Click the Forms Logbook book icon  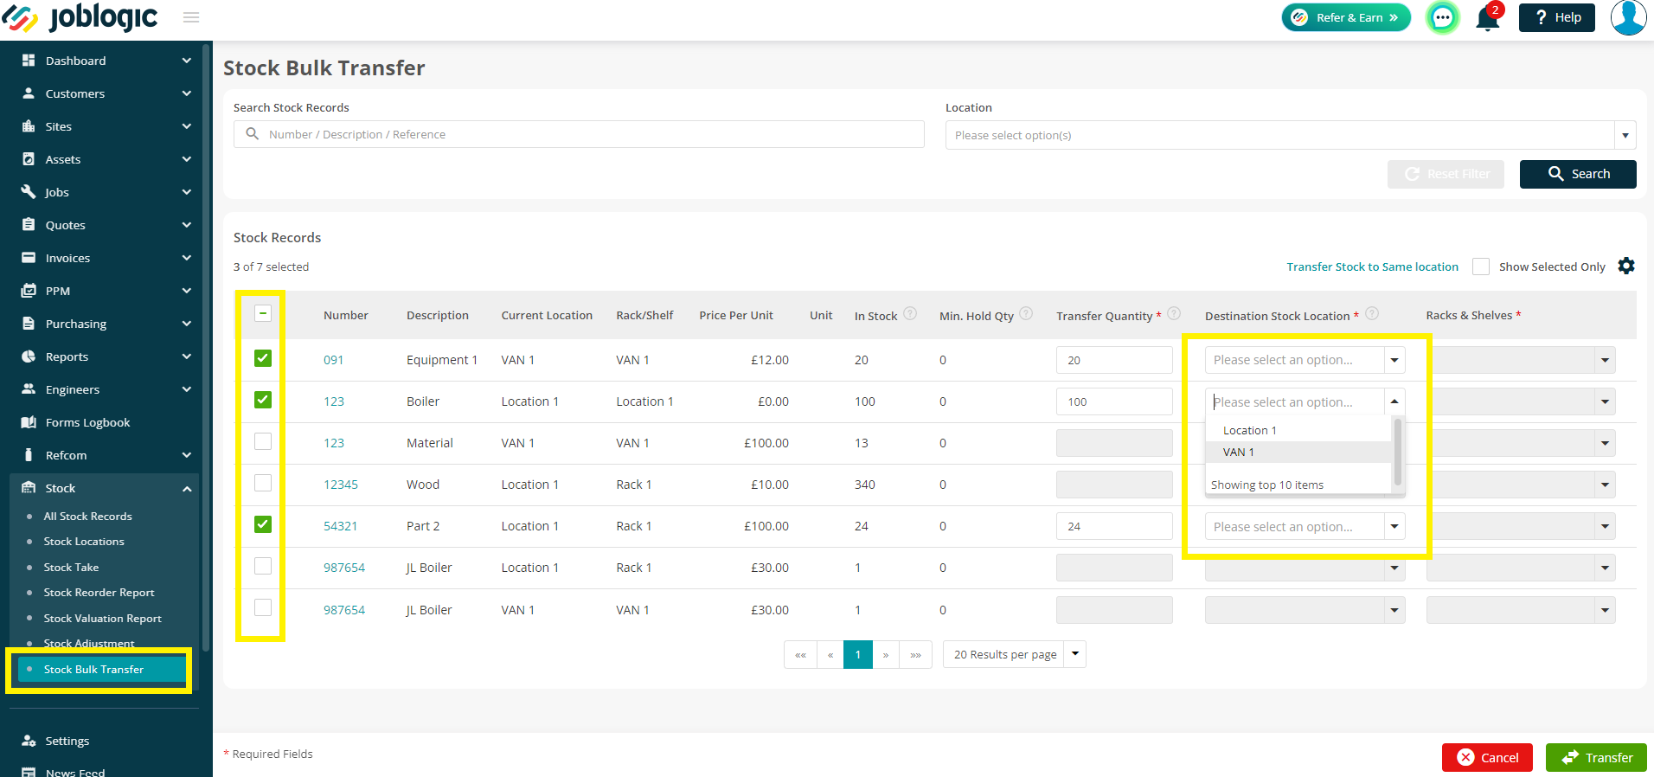[x=29, y=422]
